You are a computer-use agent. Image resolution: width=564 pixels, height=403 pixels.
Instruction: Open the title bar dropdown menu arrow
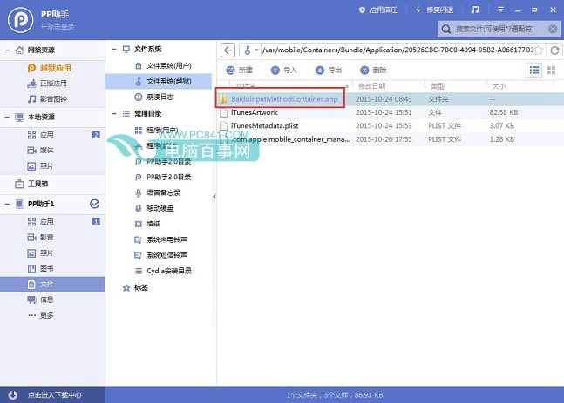tap(500, 10)
